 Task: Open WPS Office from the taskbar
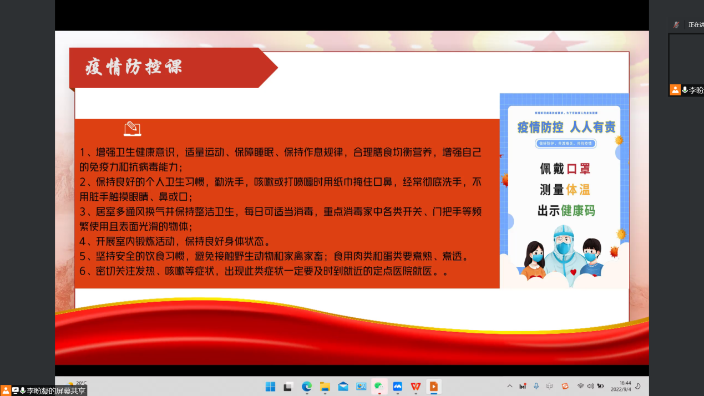[416, 387]
